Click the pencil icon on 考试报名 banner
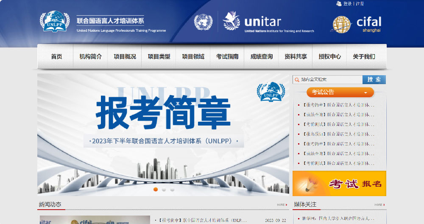This screenshot has width=424, height=224. (x=310, y=183)
